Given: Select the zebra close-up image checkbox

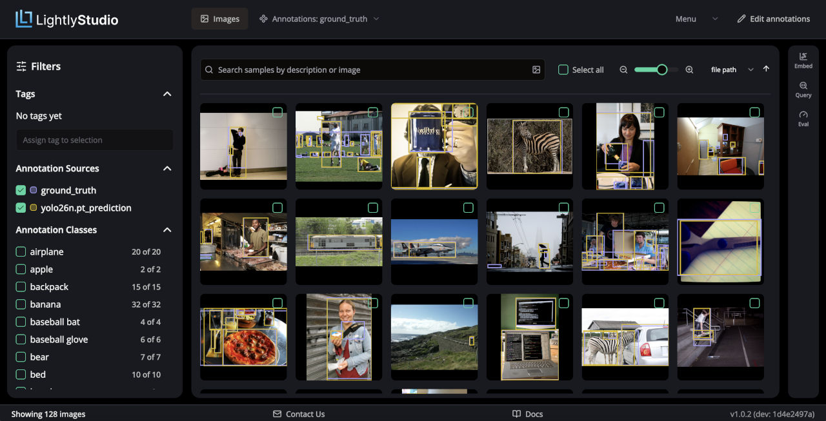Looking at the screenshot, I should click(563, 112).
